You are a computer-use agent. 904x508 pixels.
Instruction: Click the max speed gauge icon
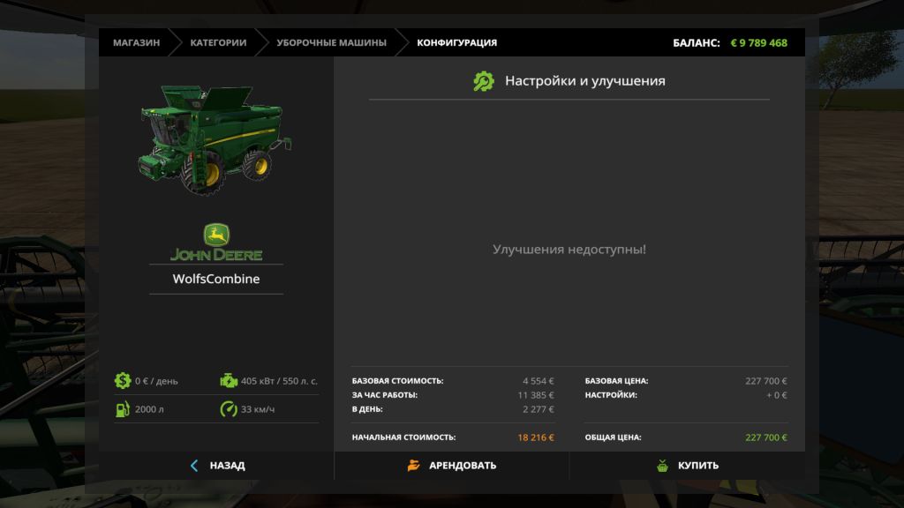pos(229,409)
